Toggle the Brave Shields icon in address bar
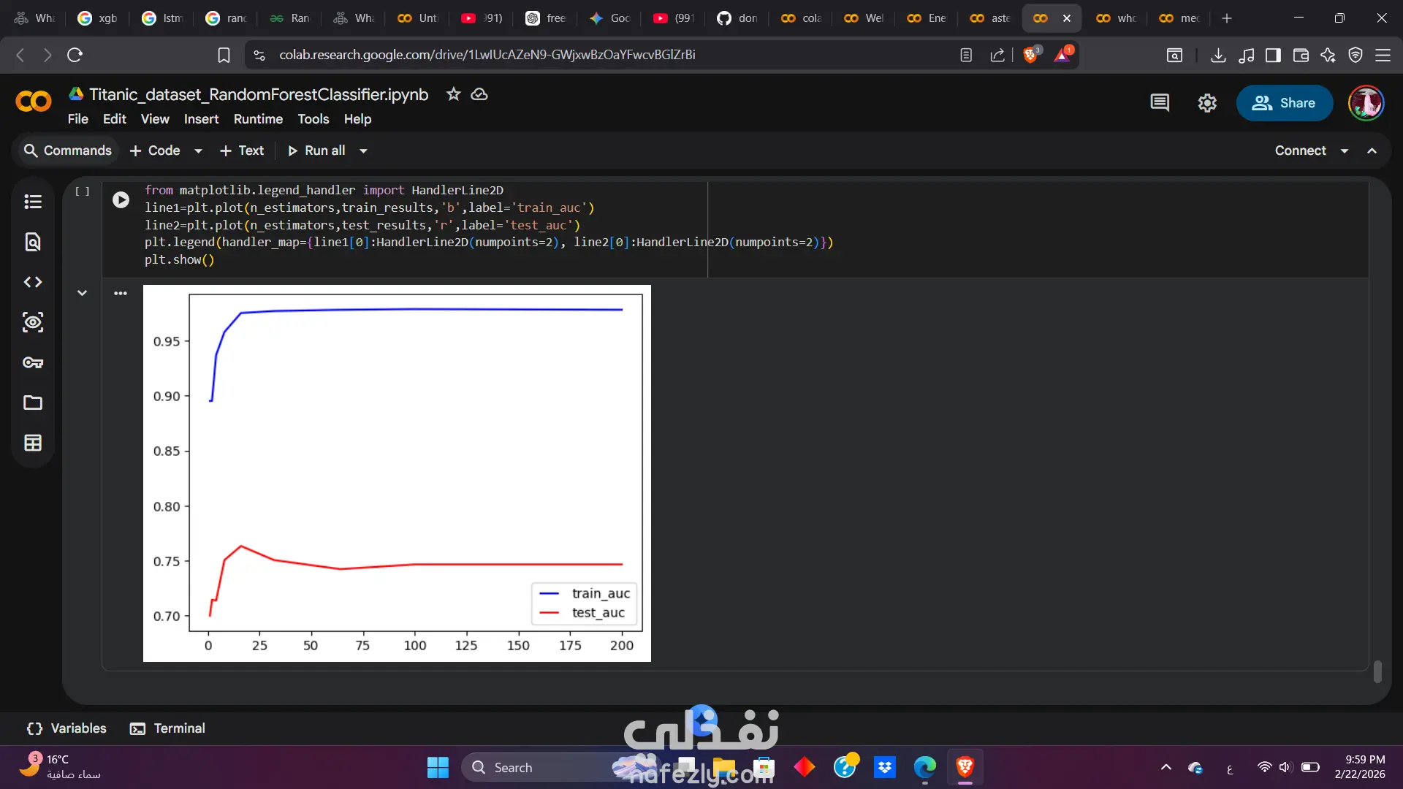The width and height of the screenshot is (1403, 789). [1030, 55]
